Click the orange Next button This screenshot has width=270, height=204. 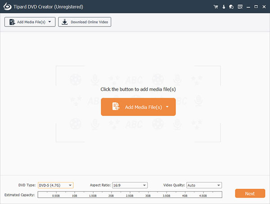[250, 194]
